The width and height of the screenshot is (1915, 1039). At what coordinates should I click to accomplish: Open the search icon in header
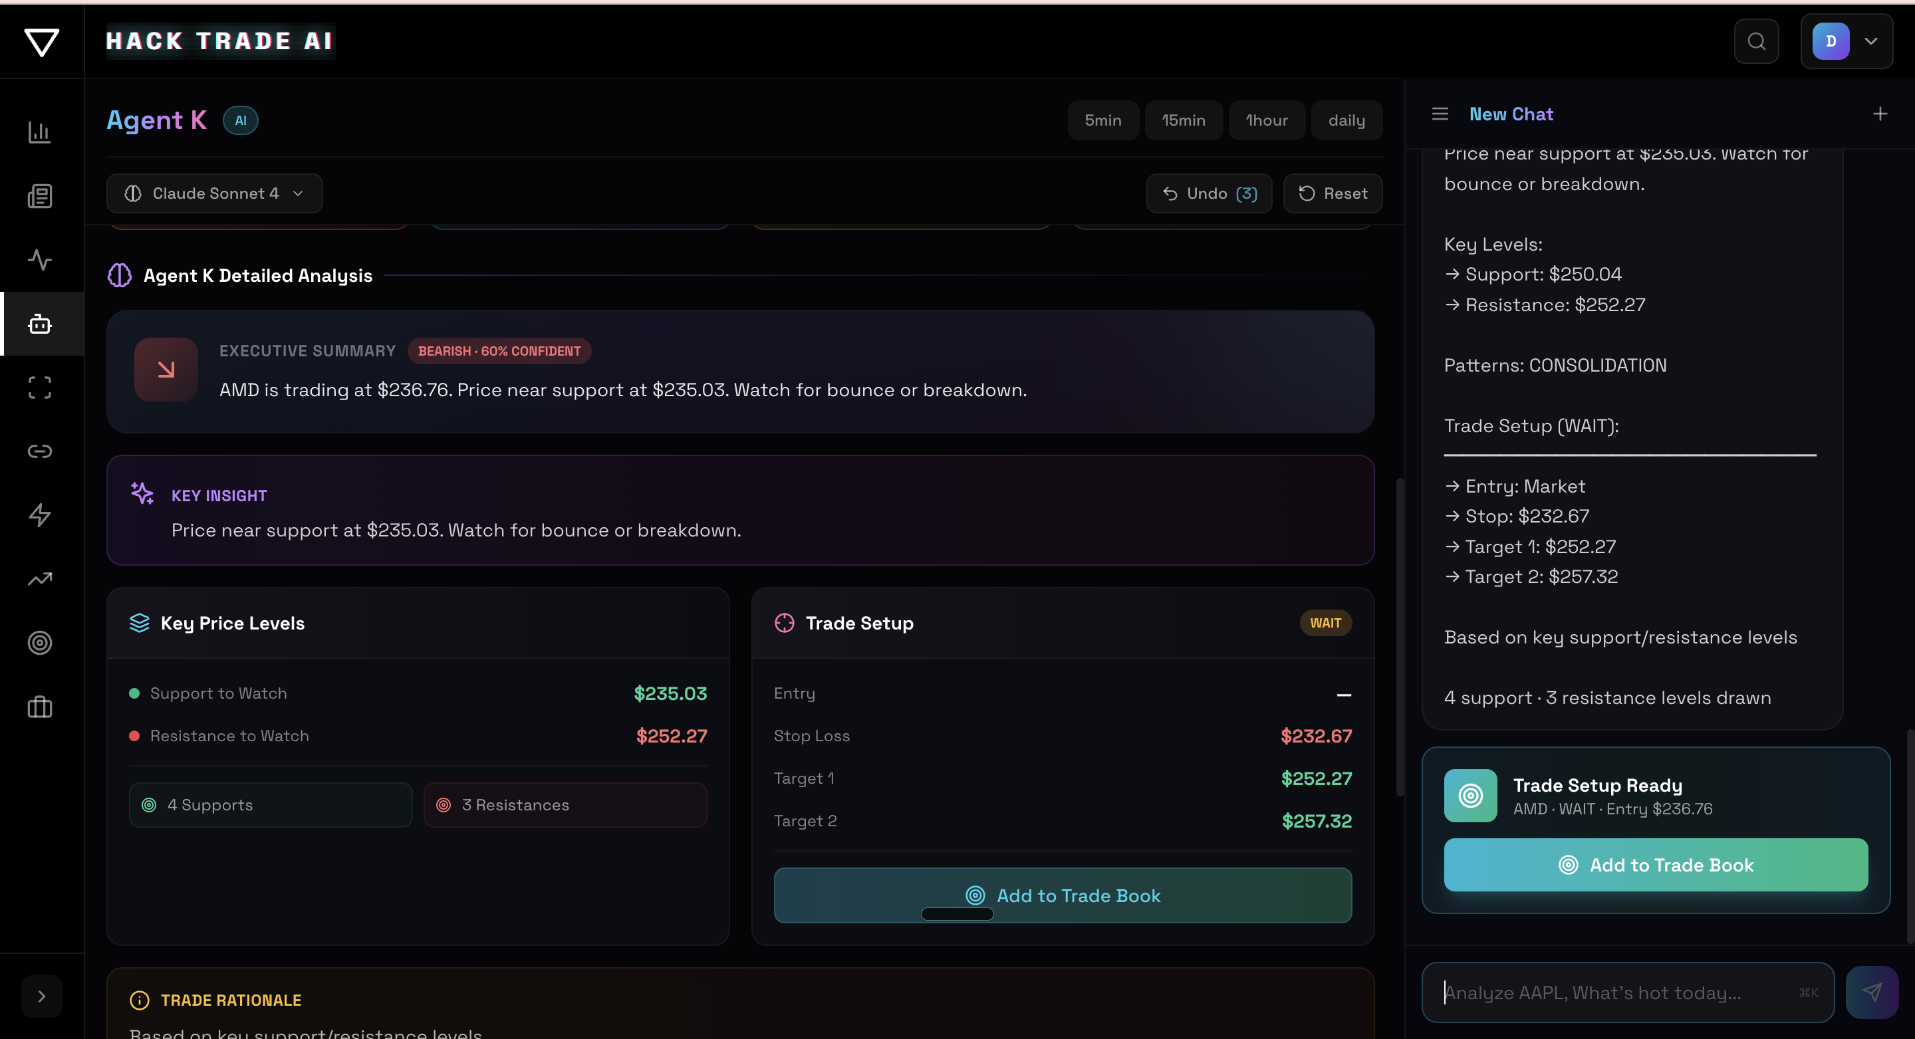pyautogui.click(x=1756, y=42)
